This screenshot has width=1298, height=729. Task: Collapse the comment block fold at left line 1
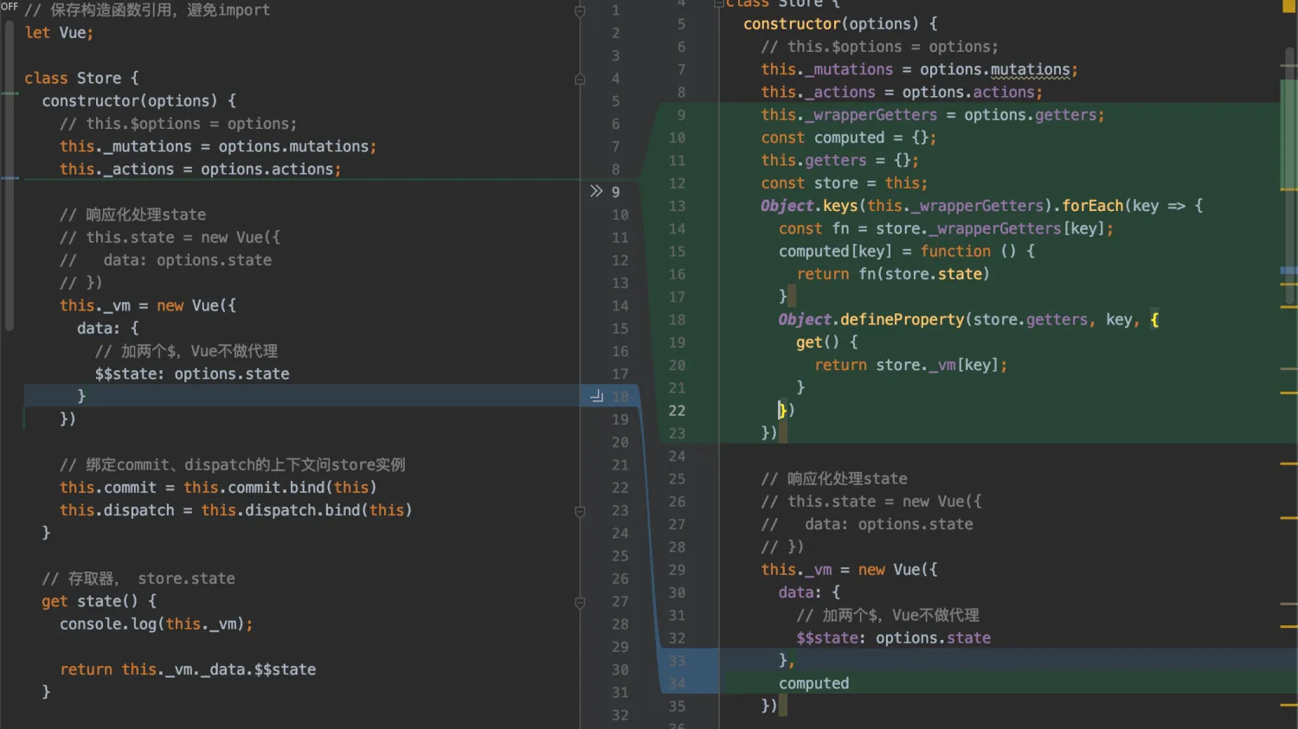pos(580,11)
